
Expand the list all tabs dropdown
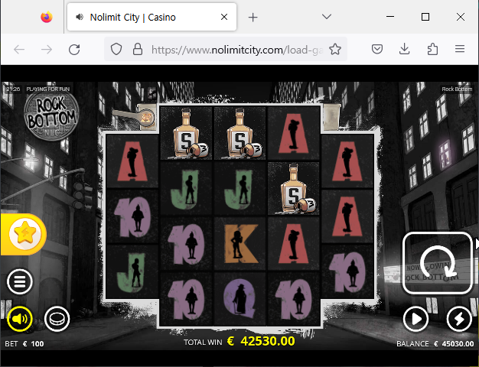click(327, 17)
